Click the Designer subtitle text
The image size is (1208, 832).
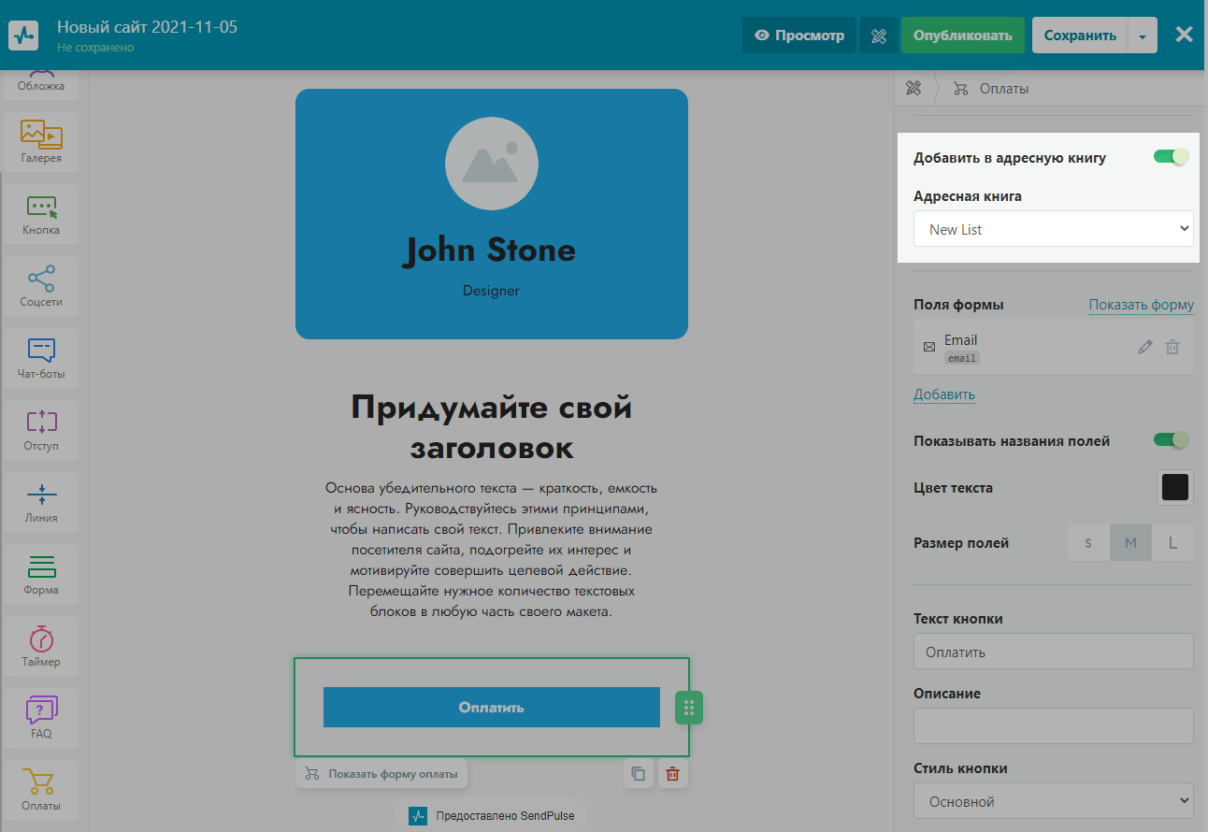[x=491, y=291]
